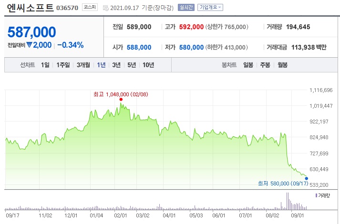Select the 1주일 chart period
Viewport: 340px width, 224px height.
point(63,65)
